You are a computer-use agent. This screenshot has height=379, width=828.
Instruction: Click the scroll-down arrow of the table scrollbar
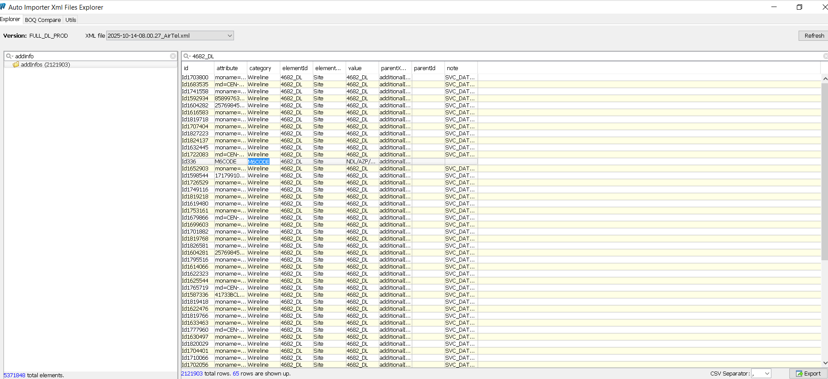pos(824,363)
